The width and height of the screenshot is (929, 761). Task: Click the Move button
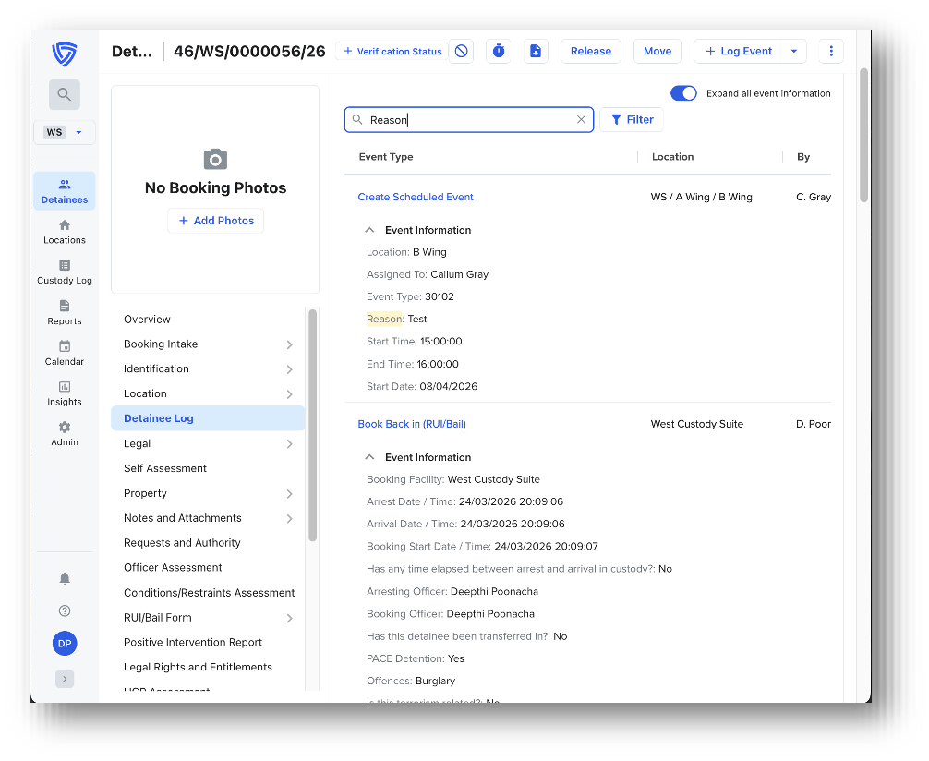coord(658,51)
